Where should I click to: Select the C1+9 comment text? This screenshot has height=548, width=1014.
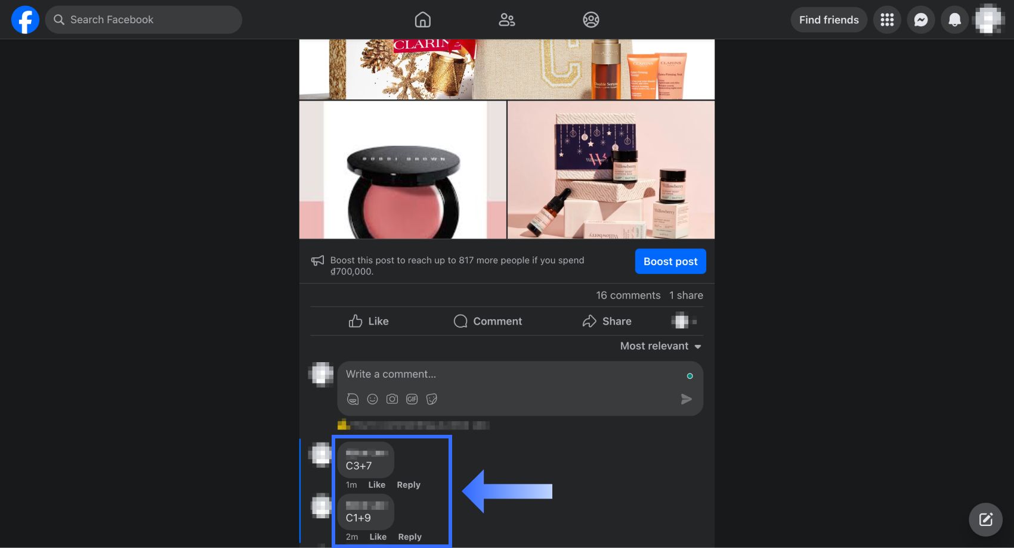pos(358,518)
